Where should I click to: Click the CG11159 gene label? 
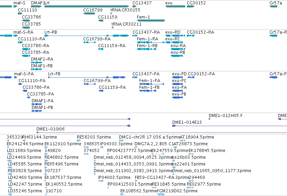pyautogui.click(x=108, y=17)
